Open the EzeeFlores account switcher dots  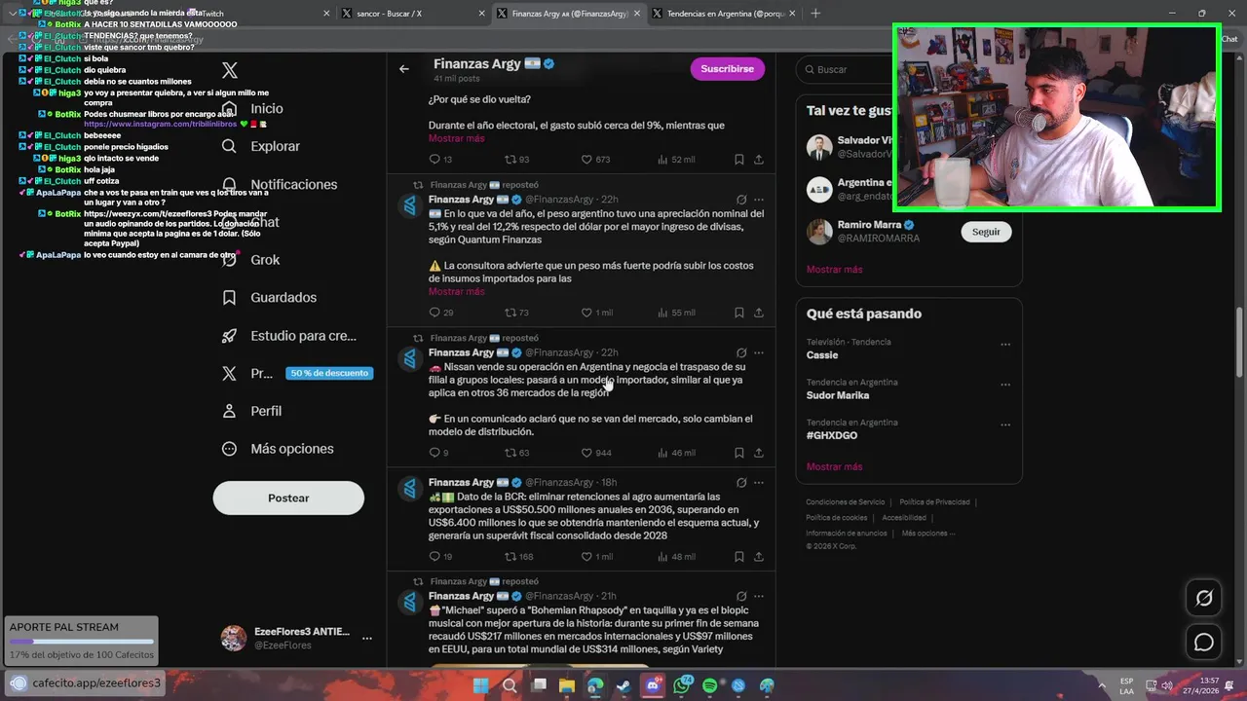(367, 639)
